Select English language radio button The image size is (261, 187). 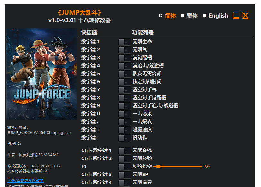click(204, 16)
